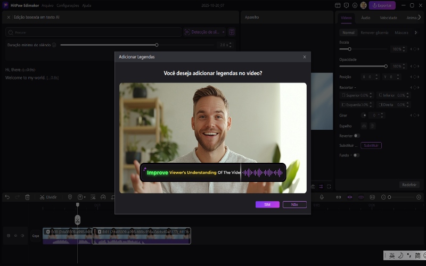The height and width of the screenshot is (266, 426).
Task: Add a keyframe for Escala
Action: point(415,49)
